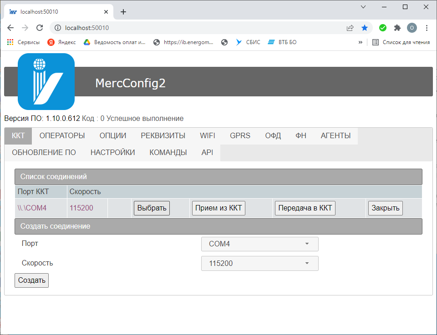This screenshot has height=335, width=437.
Task: Go back with the browser back arrow
Action: tap(10, 28)
